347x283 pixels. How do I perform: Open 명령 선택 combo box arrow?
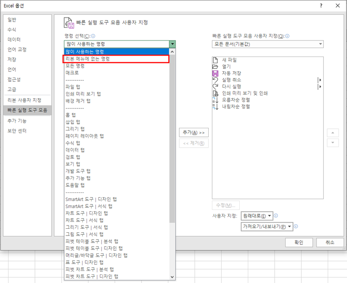point(172,44)
